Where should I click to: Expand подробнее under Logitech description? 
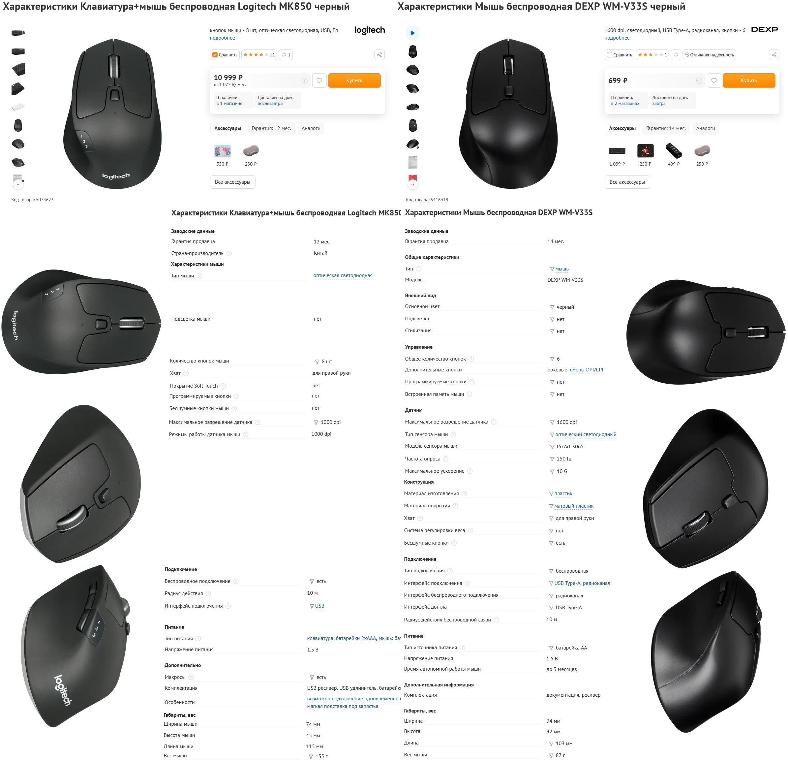(x=222, y=38)
